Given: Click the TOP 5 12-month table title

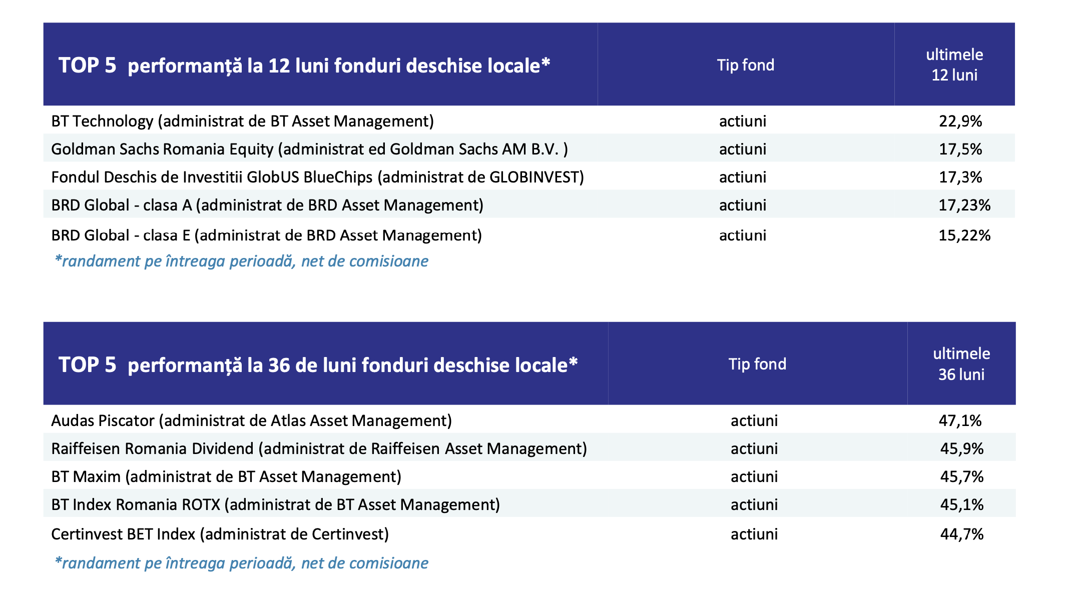Looking at the screenshot, I should [x=304, y=65].
